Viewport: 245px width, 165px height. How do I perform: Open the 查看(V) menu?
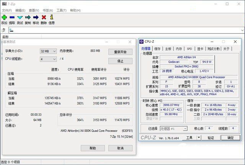coord(34,10)
